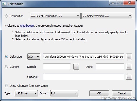Browse for Initrd file button
The width and height of the screenshot is (137, 101).
(x=129, y=67)
